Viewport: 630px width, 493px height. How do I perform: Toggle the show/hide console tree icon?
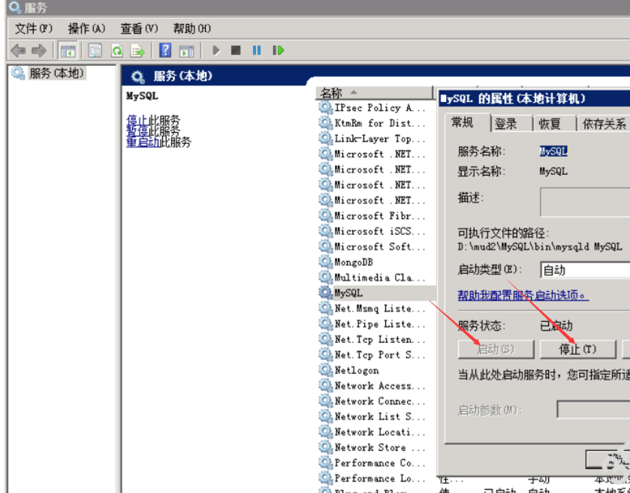[x=68, y=50]
